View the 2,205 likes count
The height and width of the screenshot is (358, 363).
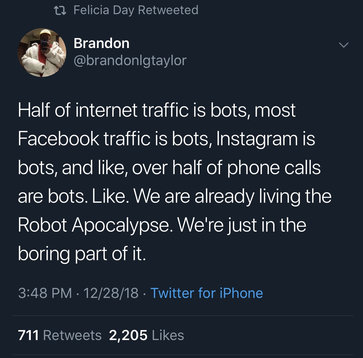128,335
